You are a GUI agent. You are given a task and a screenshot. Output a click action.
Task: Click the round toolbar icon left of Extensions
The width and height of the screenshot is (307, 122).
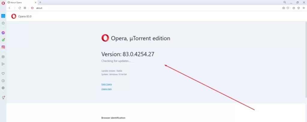[294, 8]
